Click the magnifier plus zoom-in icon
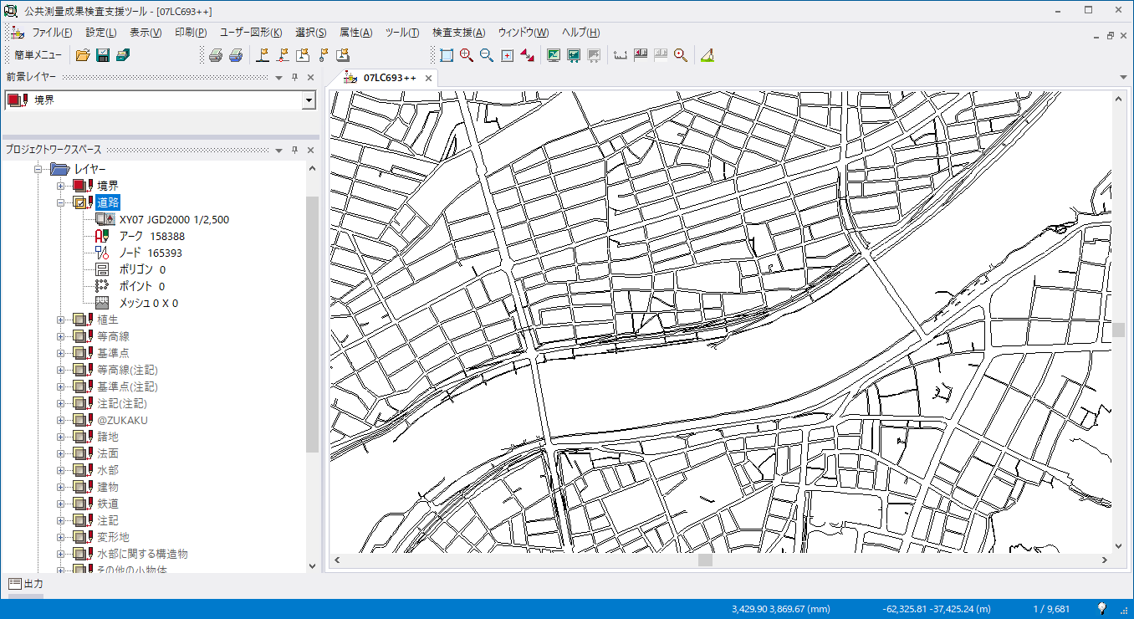Image resolution: width=1134 pixels, height=619 pixels. 467,55
